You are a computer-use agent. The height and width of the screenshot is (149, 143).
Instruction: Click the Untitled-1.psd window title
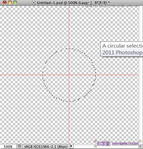click(74, 3)
